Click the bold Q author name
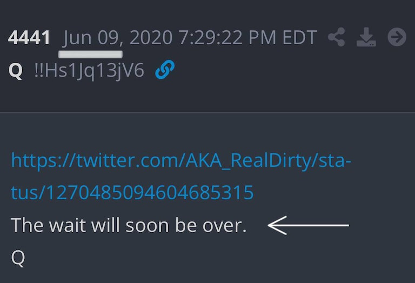415x283 pixels. 16,71
